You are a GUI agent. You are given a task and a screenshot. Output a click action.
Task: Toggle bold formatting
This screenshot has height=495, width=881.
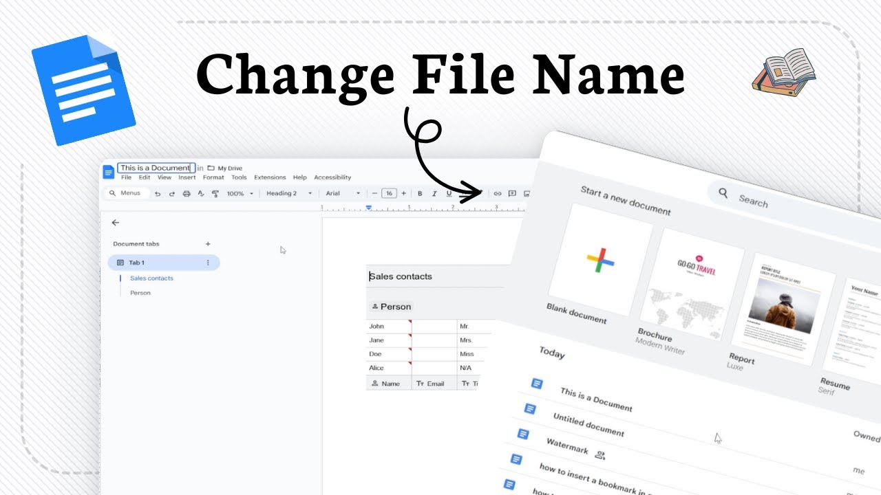point(420,194)
